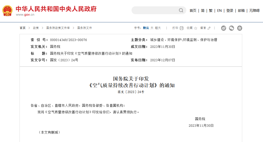Screen dimensions: 263x142
Task: Go to 国务院政策文件库 breadcrumb
Action: tap(58, 28)
